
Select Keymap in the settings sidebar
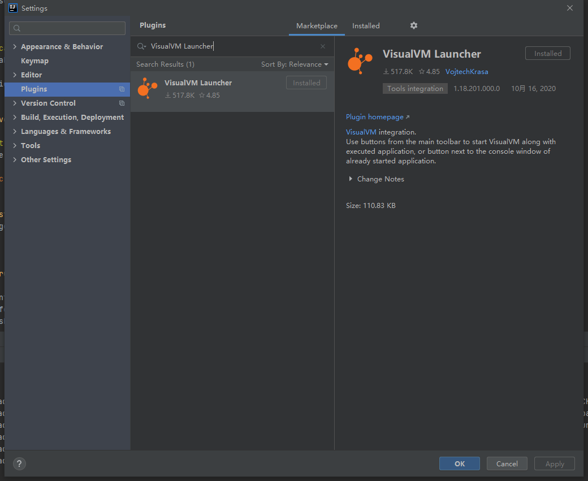point(34,60)
